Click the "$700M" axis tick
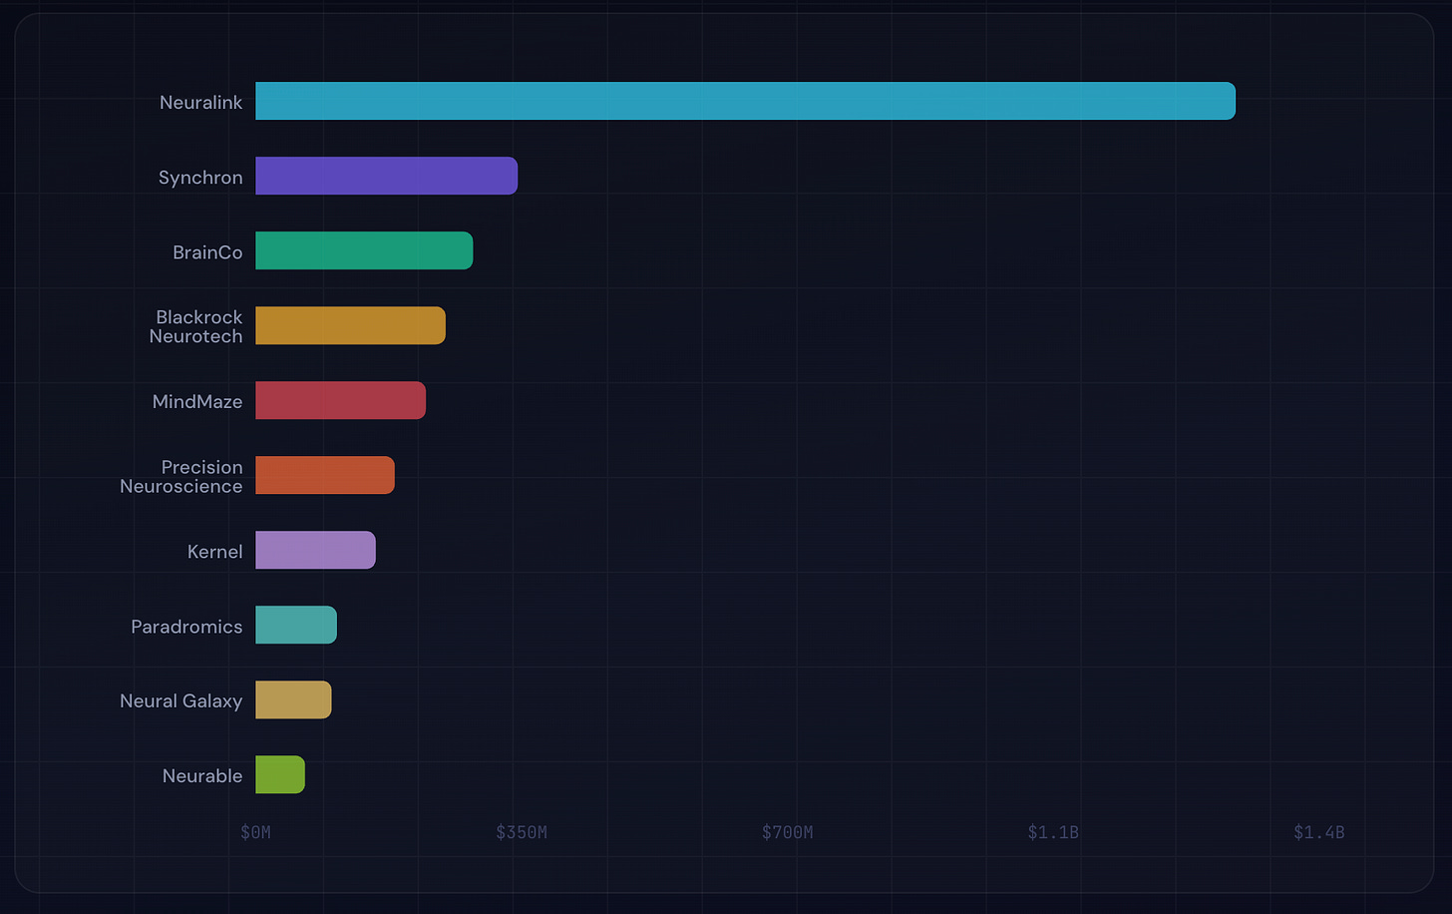 click(x=787, y=832)
